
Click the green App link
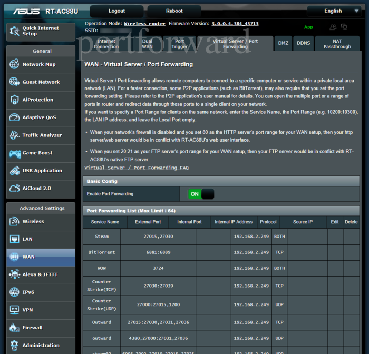click(x=308, y=27)
